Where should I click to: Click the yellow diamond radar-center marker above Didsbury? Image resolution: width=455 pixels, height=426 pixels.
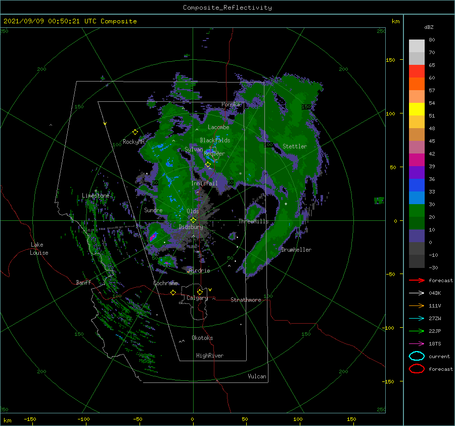click(193, 220)
